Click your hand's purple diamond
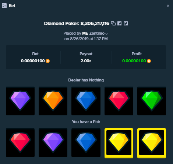Image resolution: width=173 pixels, height=164 pixels. point(53,143)
